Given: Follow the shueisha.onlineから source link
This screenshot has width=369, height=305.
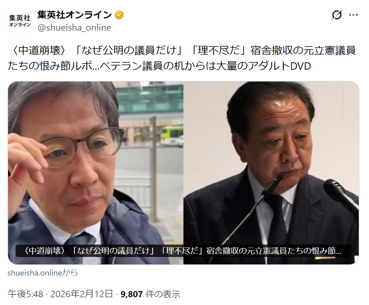Looking at the screenshot, I should point(43,273).
